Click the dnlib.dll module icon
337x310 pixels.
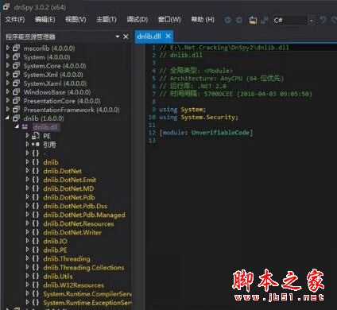tap(25, 127)
